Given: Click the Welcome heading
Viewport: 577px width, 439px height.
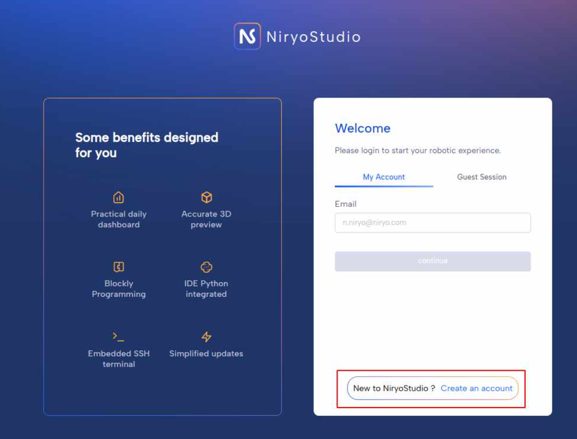Looking at the screenshot, I should [x=362, y=129].
